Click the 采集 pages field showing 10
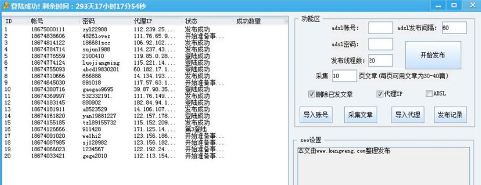Screen dimensions: 481x185 tap(345, 76)
